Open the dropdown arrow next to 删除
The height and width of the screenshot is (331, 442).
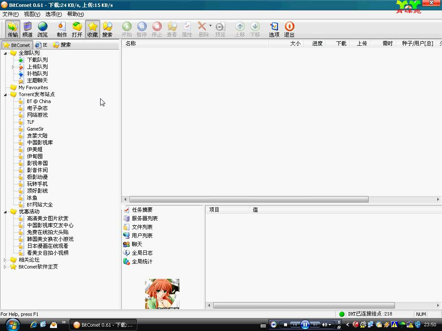tap(210, 25)
